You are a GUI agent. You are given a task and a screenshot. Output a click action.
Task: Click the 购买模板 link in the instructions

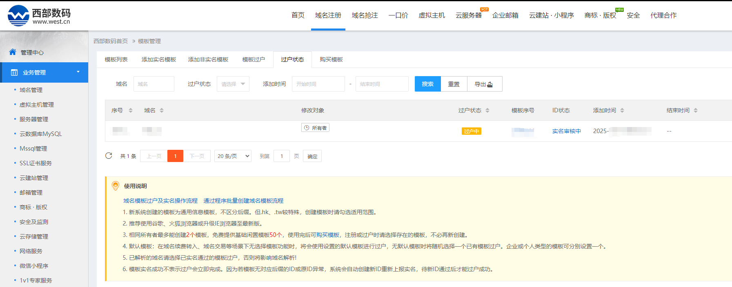(x=328, y=235)
